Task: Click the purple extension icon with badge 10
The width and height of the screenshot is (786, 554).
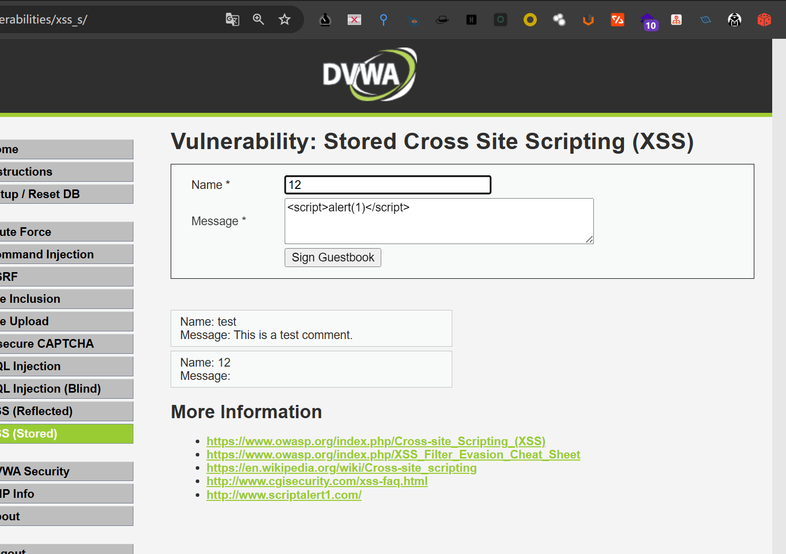Action: [649, 21]
